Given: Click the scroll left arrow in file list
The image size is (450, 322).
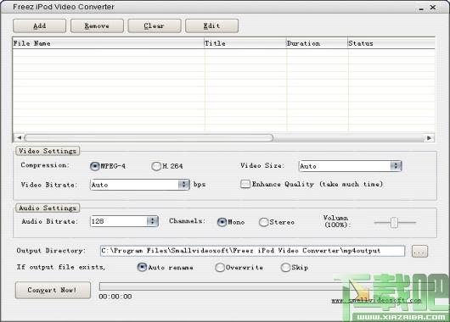Looking at the screenshot, I should click(x=19, y=138).
